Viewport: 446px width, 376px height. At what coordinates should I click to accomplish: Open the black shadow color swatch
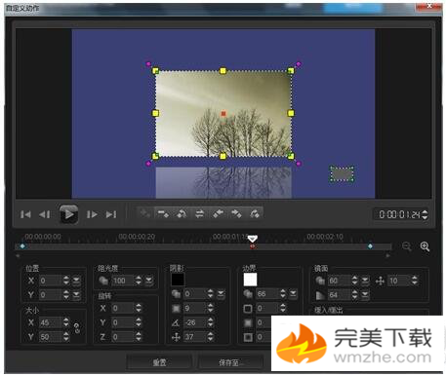click(178, 280)
